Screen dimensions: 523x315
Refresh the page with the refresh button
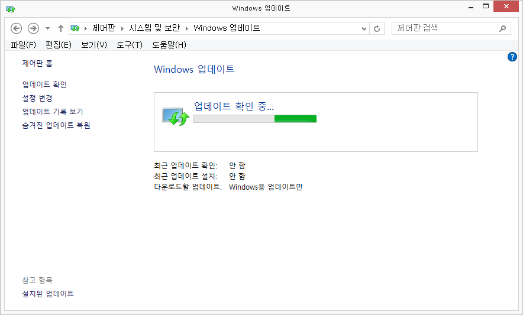[x=377, y=29]
